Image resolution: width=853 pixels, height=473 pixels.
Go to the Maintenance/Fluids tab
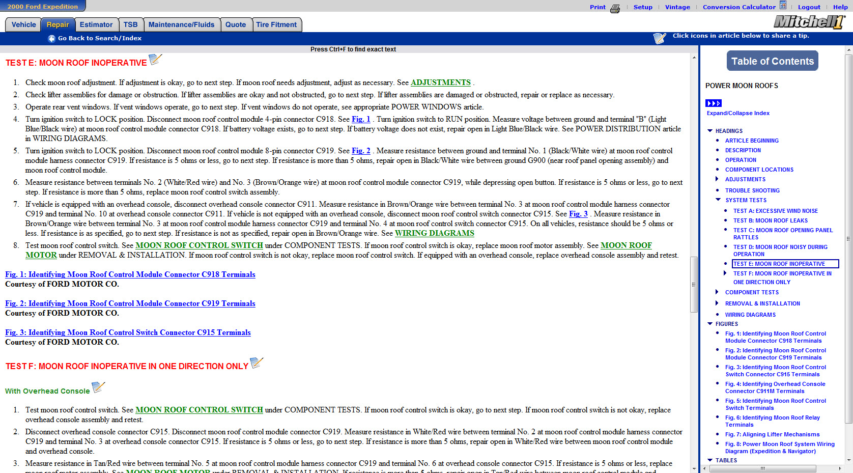coord(182,25)
